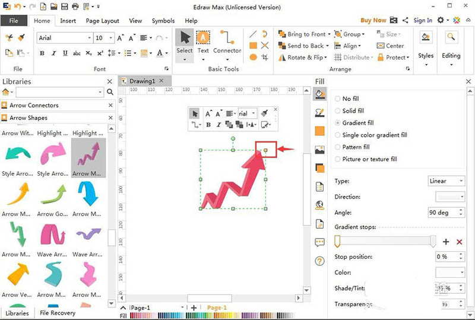Add a new page with plus button
Screen dimensions: 475x320
click(x=194, y=308)
